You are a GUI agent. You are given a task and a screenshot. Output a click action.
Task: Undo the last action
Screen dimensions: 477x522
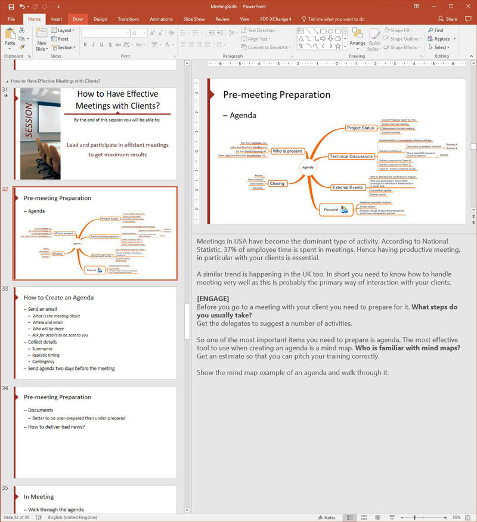click(x=22, y=7)
